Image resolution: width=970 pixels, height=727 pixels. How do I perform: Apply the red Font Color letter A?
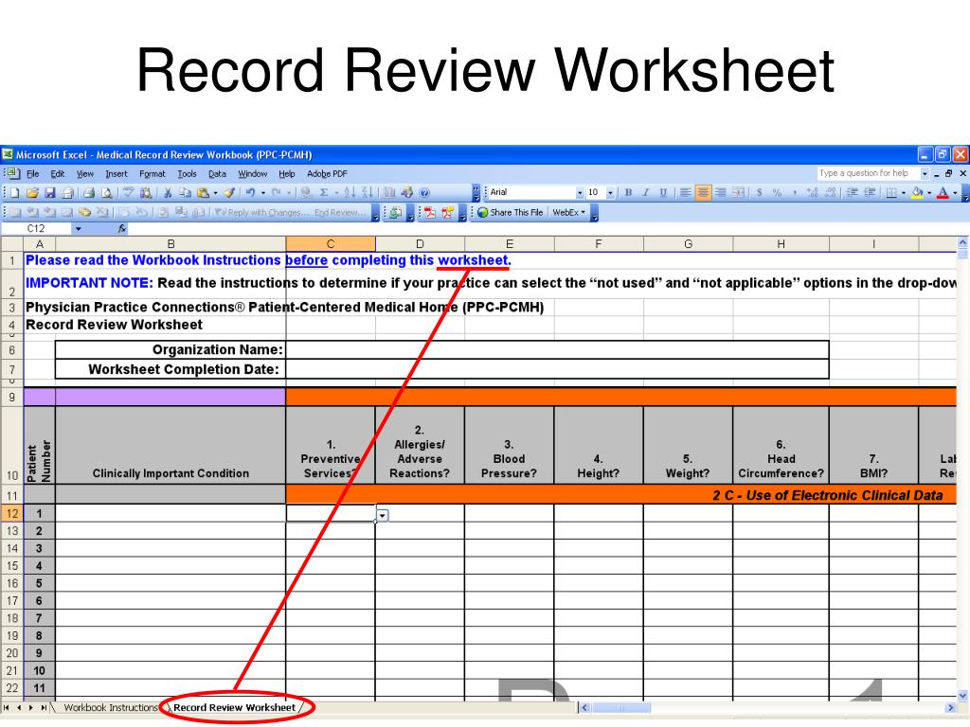(x=943, y=193)
